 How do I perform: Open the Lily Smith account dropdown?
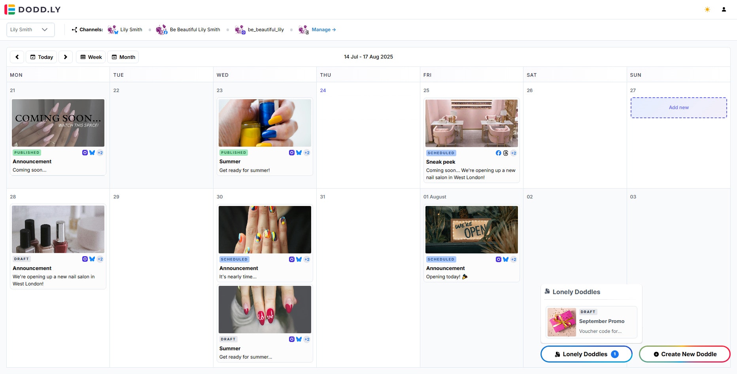pyautogui.click(x=30, y=29)
